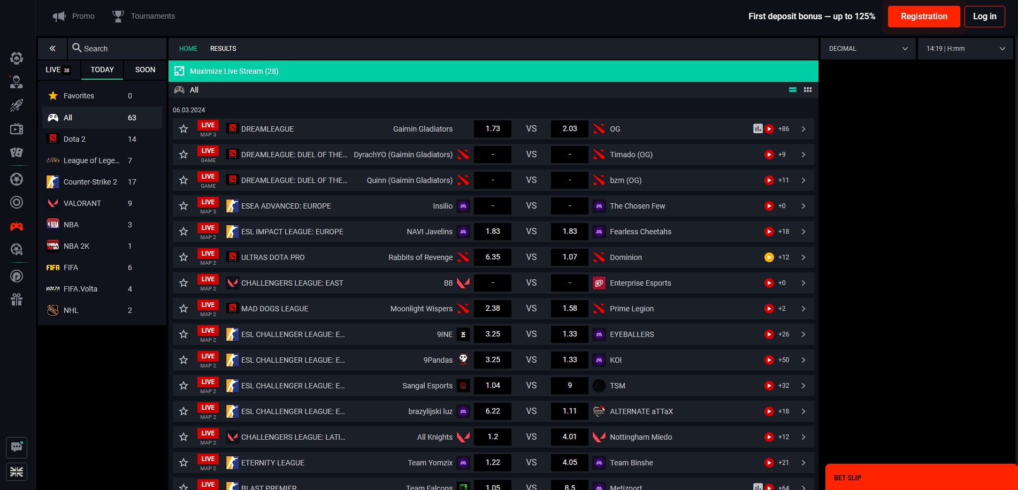Image resolution: width=1018 pixels, height=490 pixels.
Task: Favorite Insilio vs The Chosen Few star
Action: coord(183,206)
